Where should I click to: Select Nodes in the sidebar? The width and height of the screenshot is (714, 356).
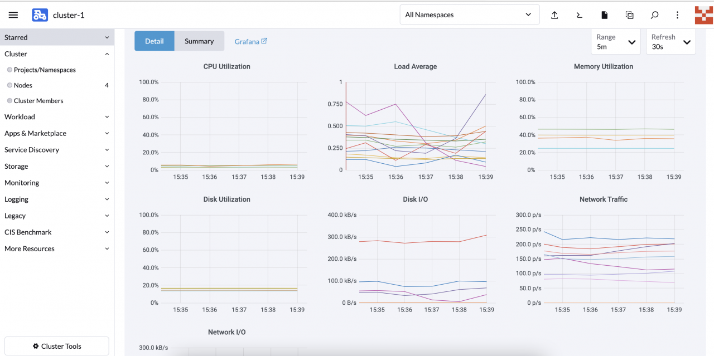(23, 85)
